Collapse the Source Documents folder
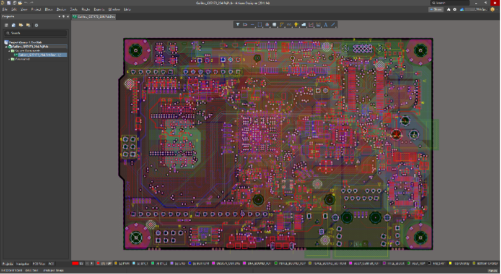501x274 pixels. (x=9, y=51)
